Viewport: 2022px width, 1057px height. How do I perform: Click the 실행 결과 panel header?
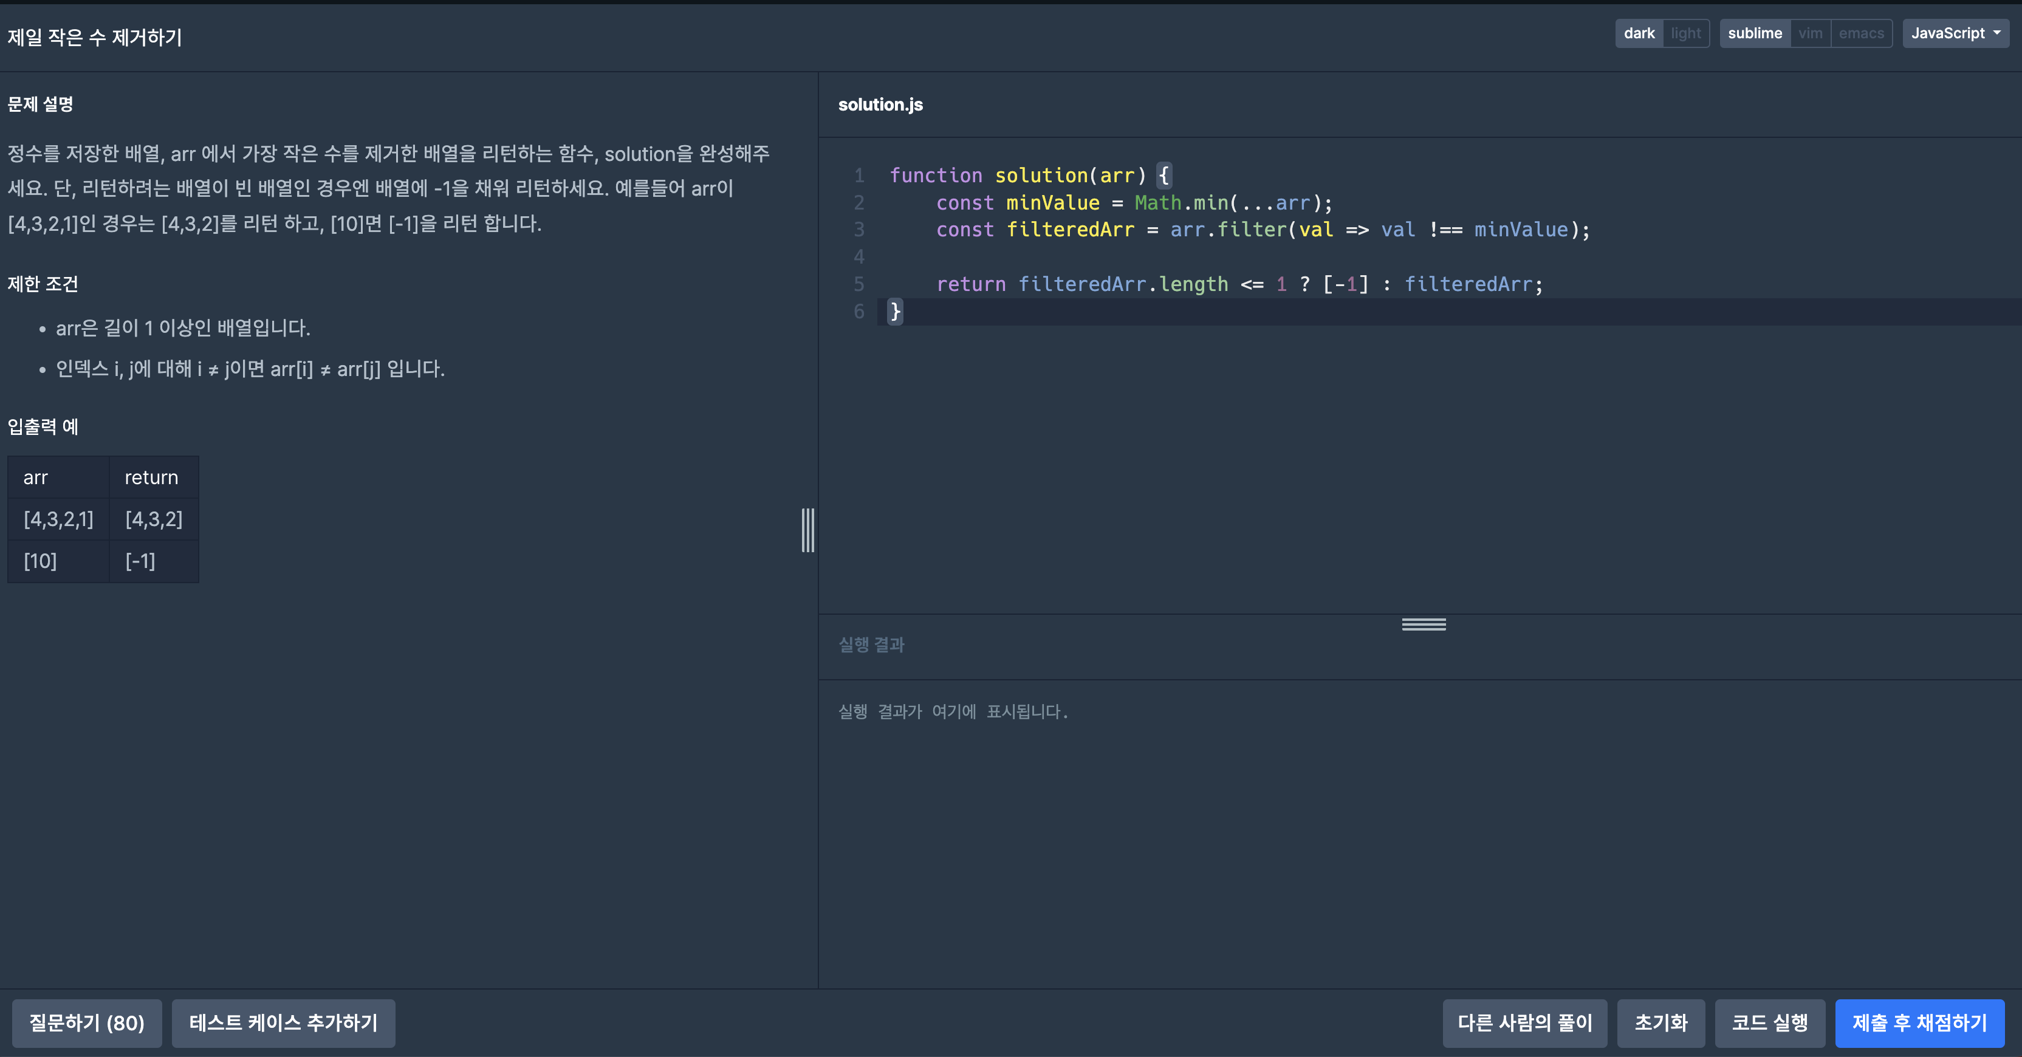point(871,645)
